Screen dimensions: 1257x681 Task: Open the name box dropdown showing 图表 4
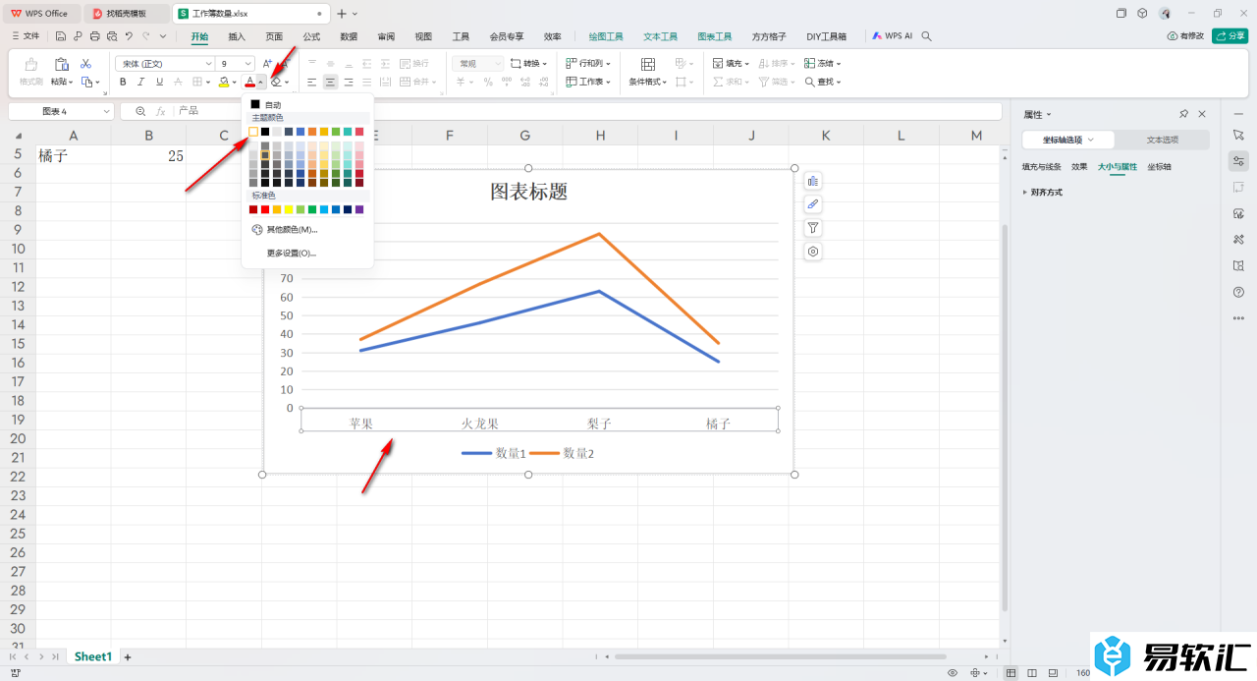point(104,111)
